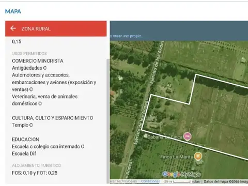Click the 'Finca La Marita' map label
This screenshot has height=186, width=248.
point(177,157)
